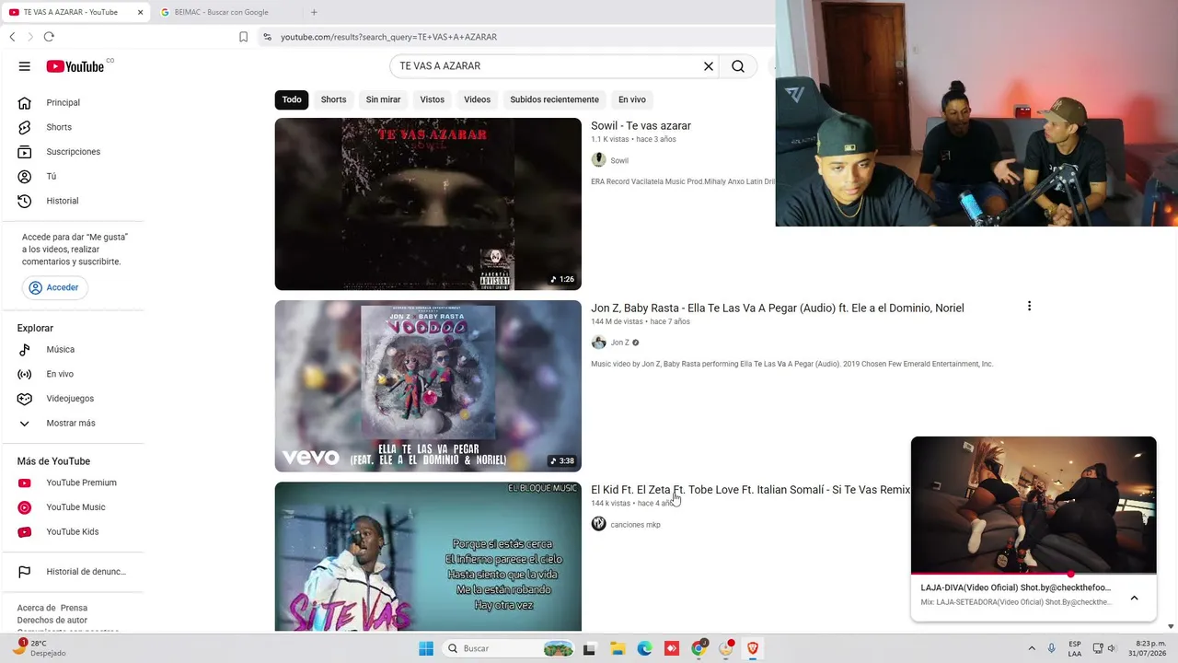Select the Todo filter chip
The width and height of the screenshot is (1178, 663).
292,99
